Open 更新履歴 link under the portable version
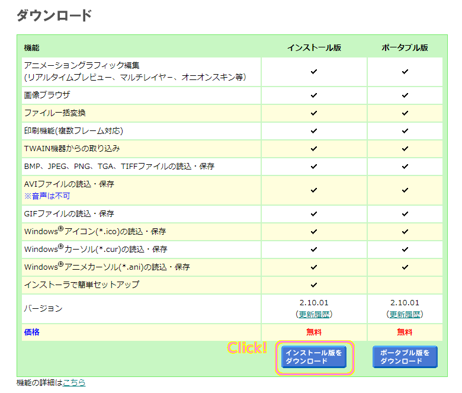Viewport: 462px width, 393px height. coord(405,314)
